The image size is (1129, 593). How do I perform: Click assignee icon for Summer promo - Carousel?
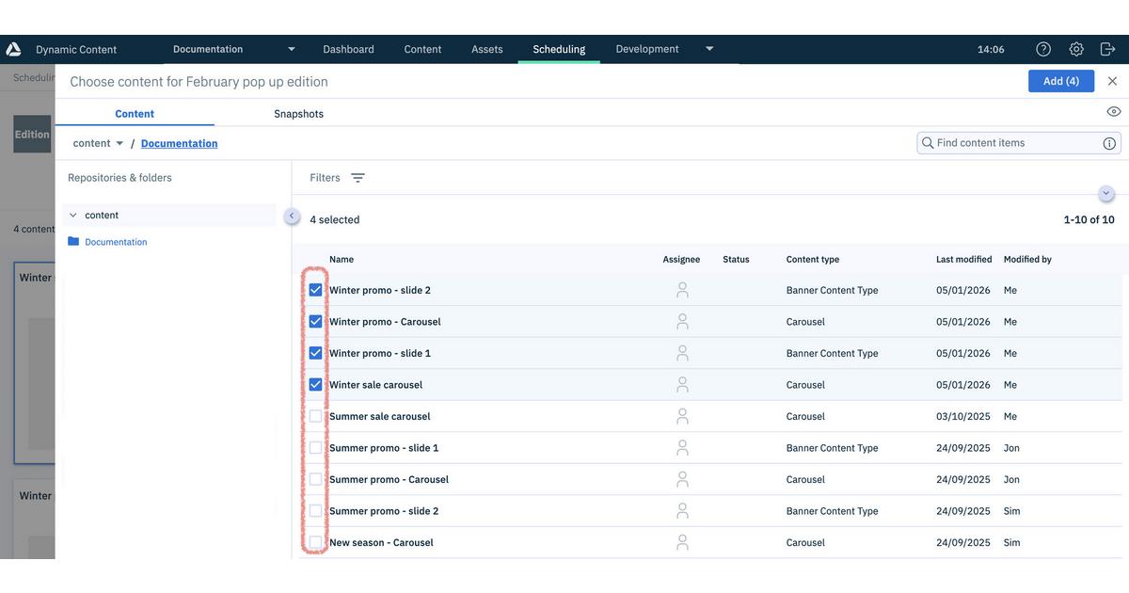pos(682,479)
